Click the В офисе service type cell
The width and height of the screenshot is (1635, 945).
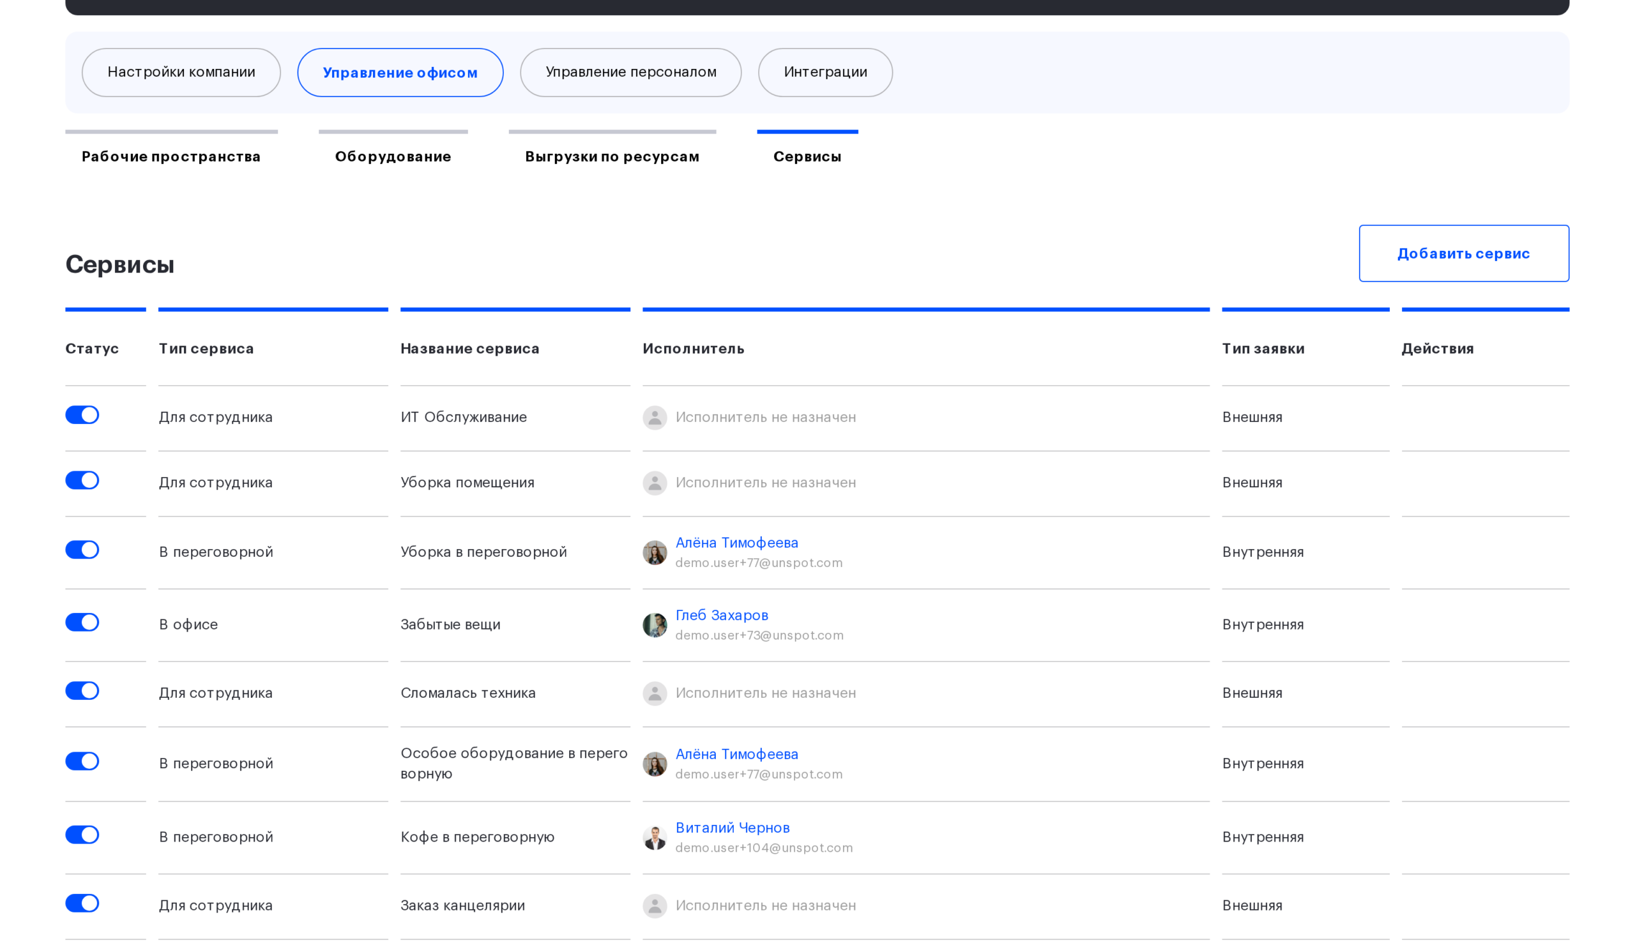pos(189,624)
